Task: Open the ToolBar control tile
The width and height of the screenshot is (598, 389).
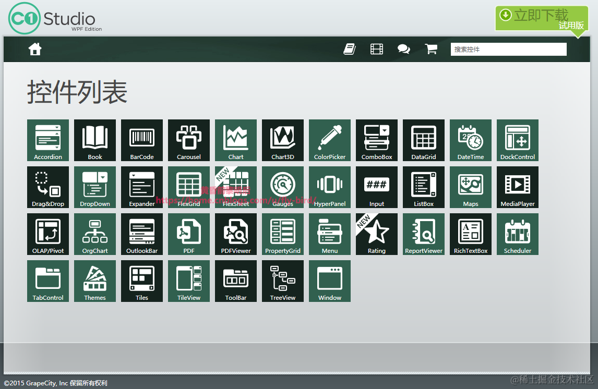Action: 236,281
